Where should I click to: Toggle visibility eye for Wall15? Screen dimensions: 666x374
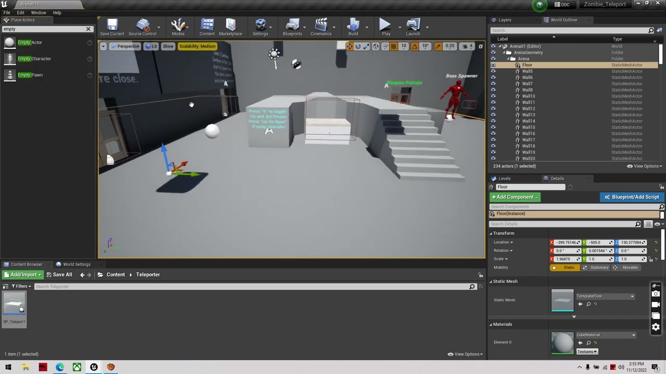pyautogui.click(x=493, y=127)
